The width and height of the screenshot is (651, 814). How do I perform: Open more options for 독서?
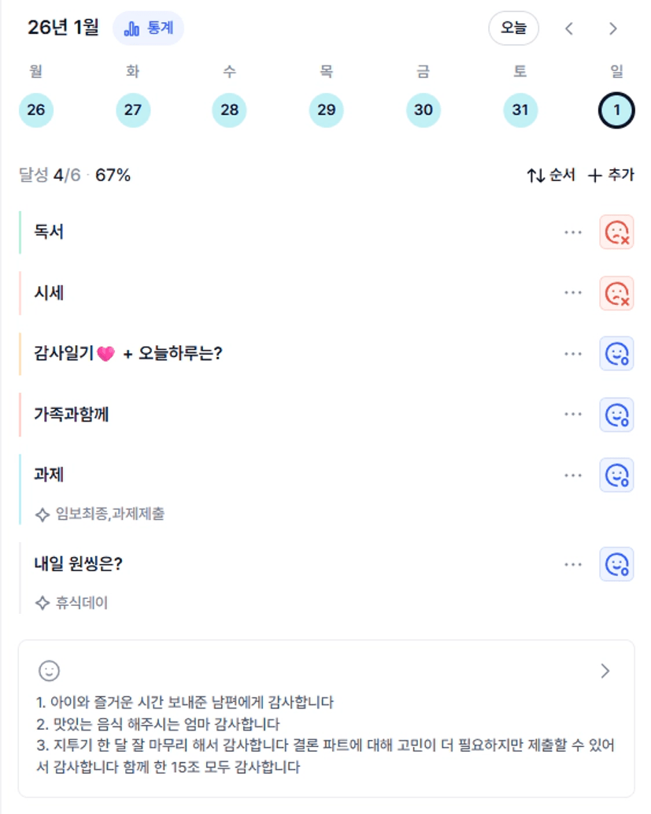click(x=573, y=232)
